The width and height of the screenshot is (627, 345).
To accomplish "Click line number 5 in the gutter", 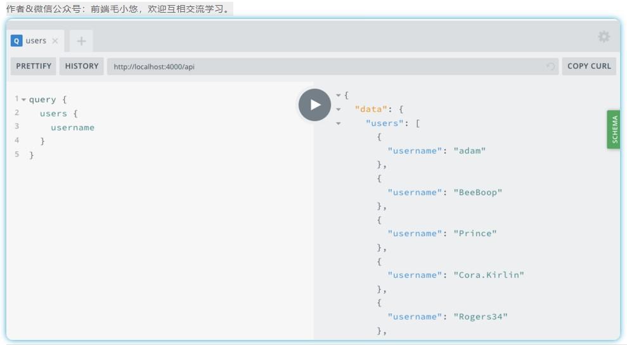I will click(x=16, y=154).
